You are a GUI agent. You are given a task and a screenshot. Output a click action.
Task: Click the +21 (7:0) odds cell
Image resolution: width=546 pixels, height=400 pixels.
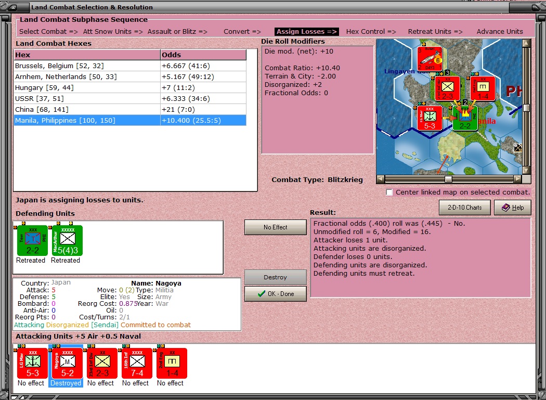point(203,109)
